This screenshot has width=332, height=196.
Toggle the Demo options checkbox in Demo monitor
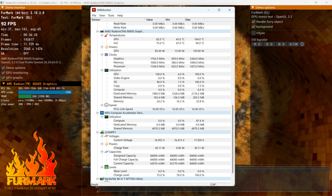point(3,68)
